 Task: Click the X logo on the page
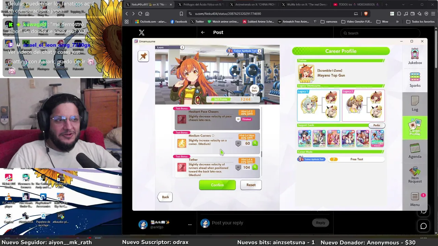point(142,32)
